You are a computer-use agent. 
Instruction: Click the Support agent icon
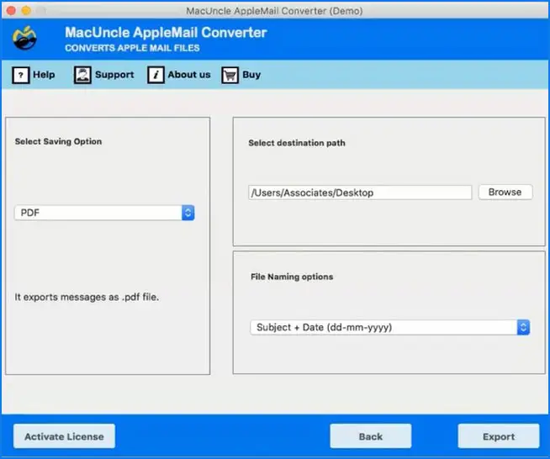coord(82,75)
